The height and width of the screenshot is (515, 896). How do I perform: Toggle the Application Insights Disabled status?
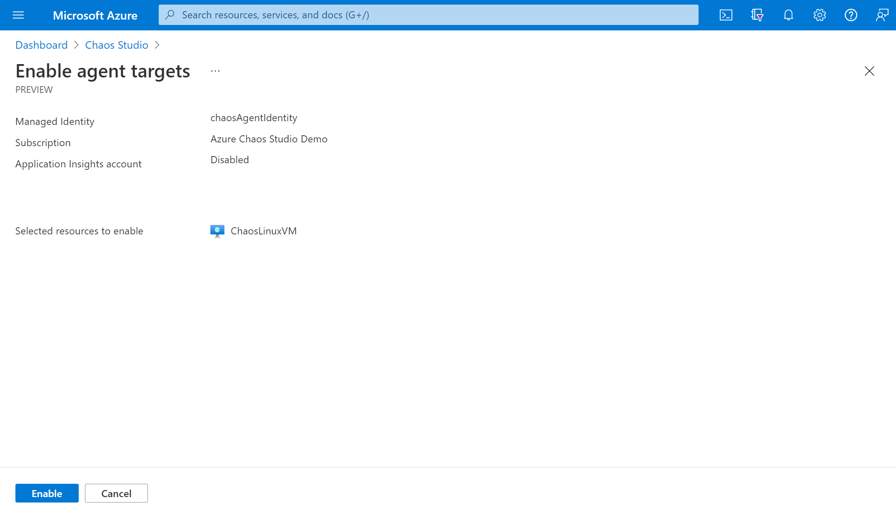coord(230,159)
